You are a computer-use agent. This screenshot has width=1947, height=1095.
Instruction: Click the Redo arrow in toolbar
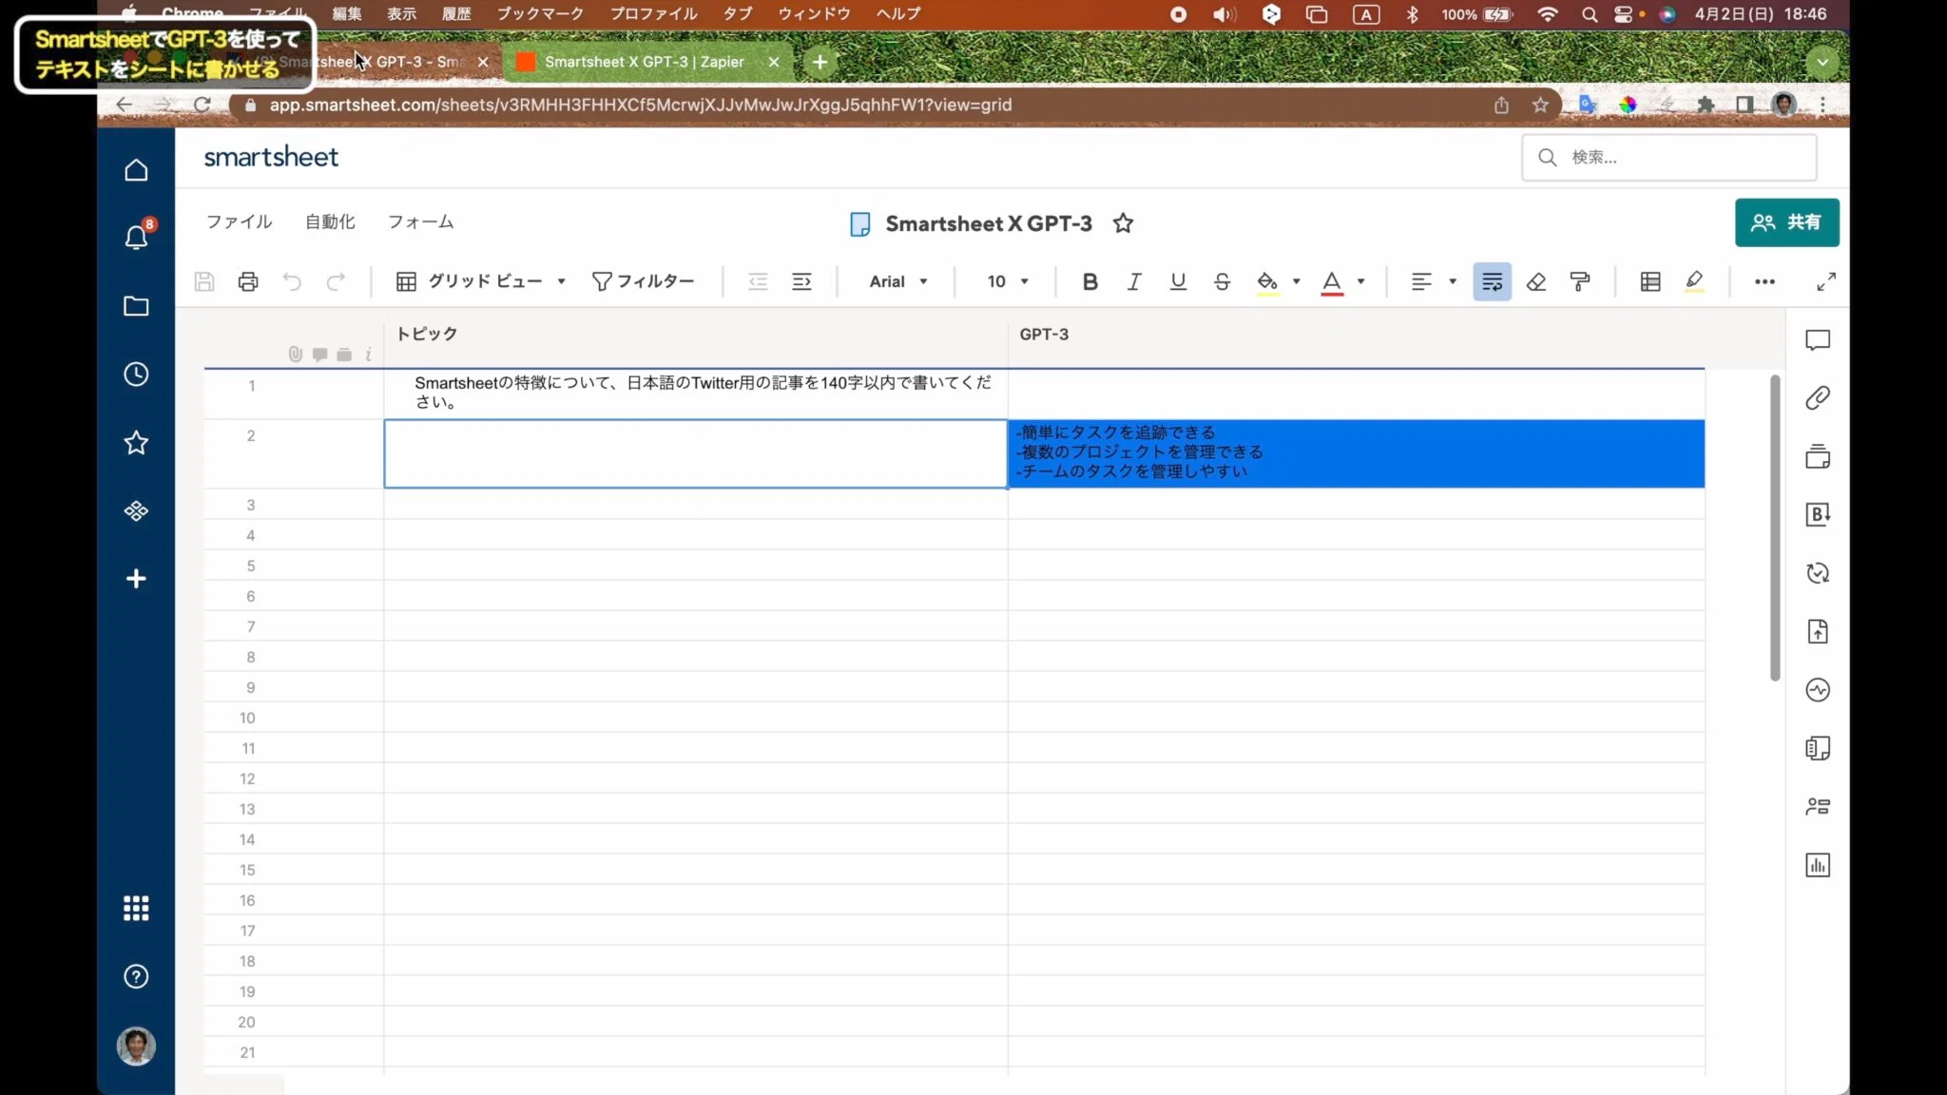pos(336,281)
